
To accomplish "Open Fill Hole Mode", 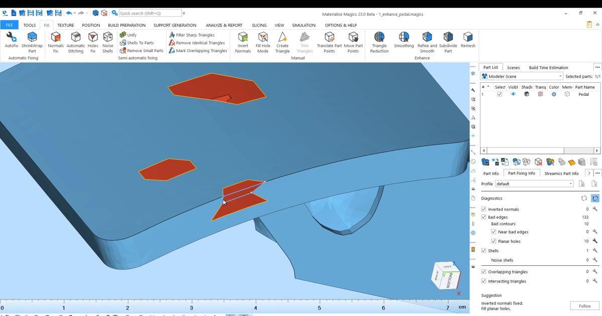I will (262, 41).
